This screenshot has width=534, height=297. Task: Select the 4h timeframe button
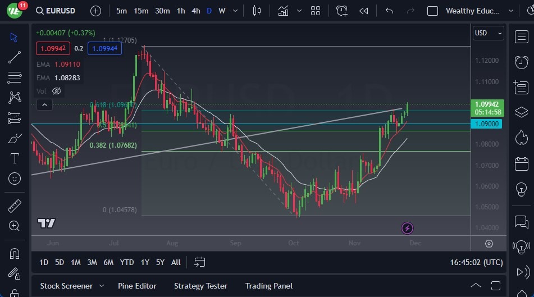pos(195,11)
